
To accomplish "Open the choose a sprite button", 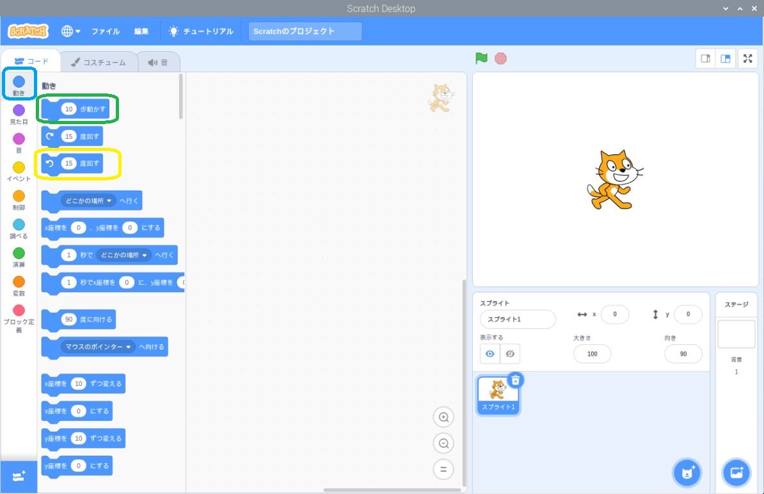I will click(687, 473).
